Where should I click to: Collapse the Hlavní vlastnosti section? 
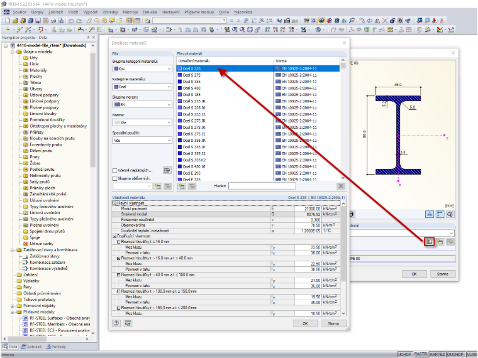point(114,203)
